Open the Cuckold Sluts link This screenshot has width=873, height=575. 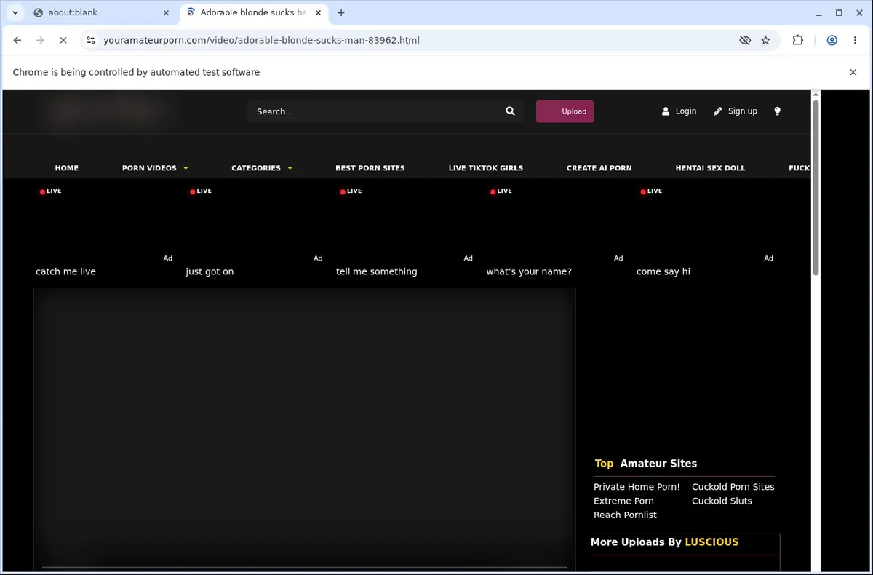point(722,501)
